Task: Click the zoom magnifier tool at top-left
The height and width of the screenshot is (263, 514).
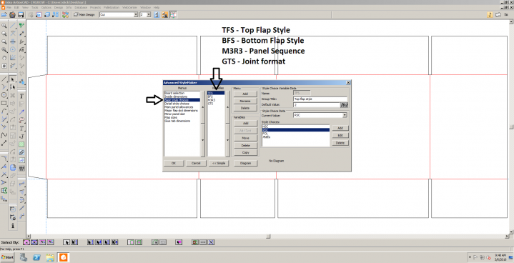Action: coord(4,25)
